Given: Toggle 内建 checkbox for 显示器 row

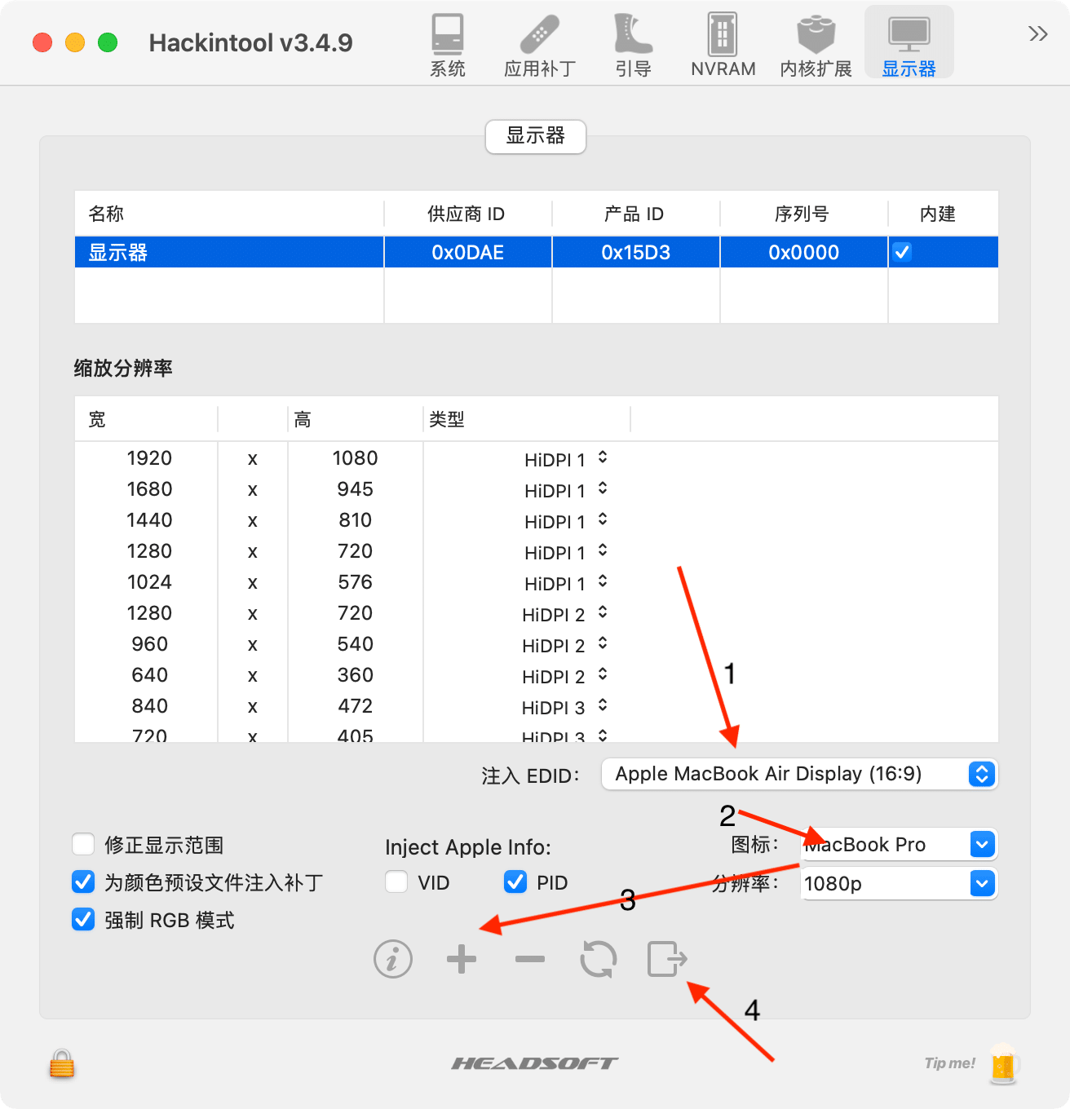Looking at the screenshot, I should tap(902, 252).
